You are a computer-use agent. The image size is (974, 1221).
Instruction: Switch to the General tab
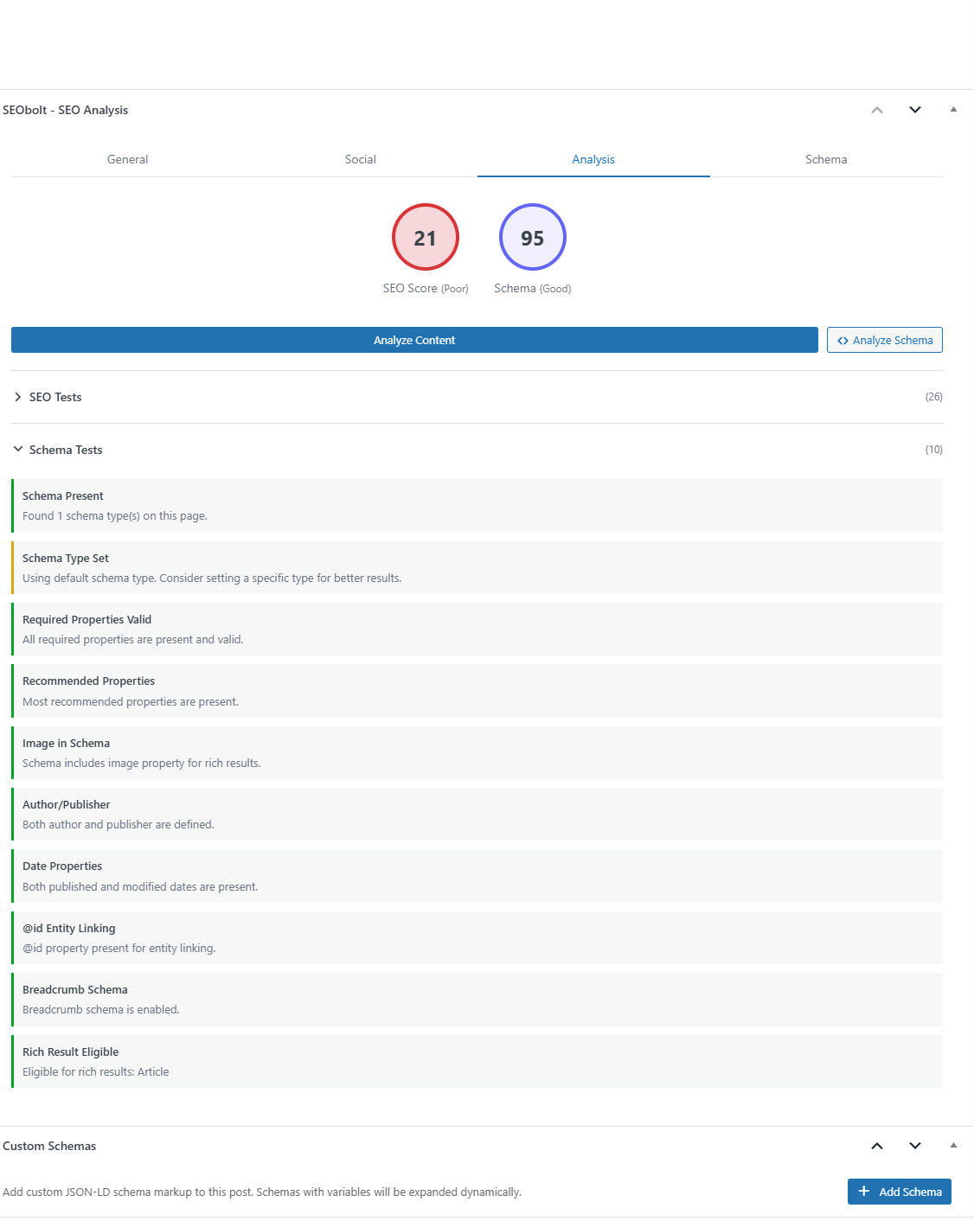(126, 159)
